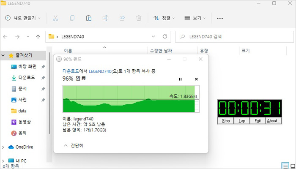Switch to large icons view
The height and width of the screenshot is (169, 296).
[x=293, y=166]
